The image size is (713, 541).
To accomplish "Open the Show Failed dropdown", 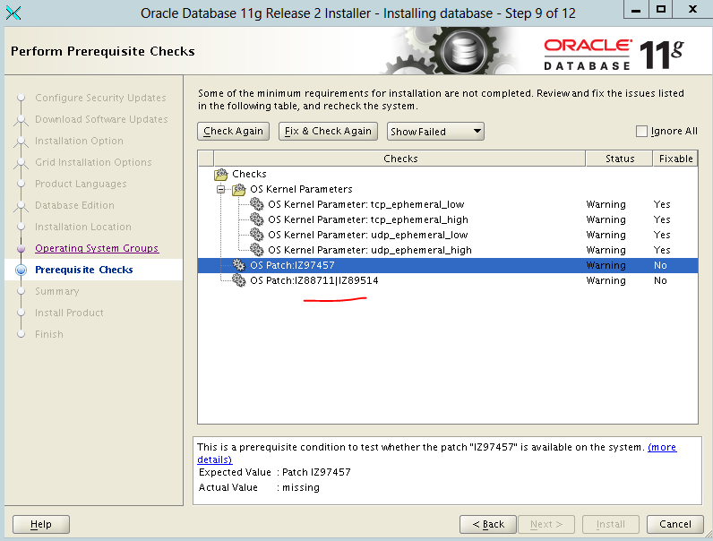I will pyautogui.click(x=435, y=132).
